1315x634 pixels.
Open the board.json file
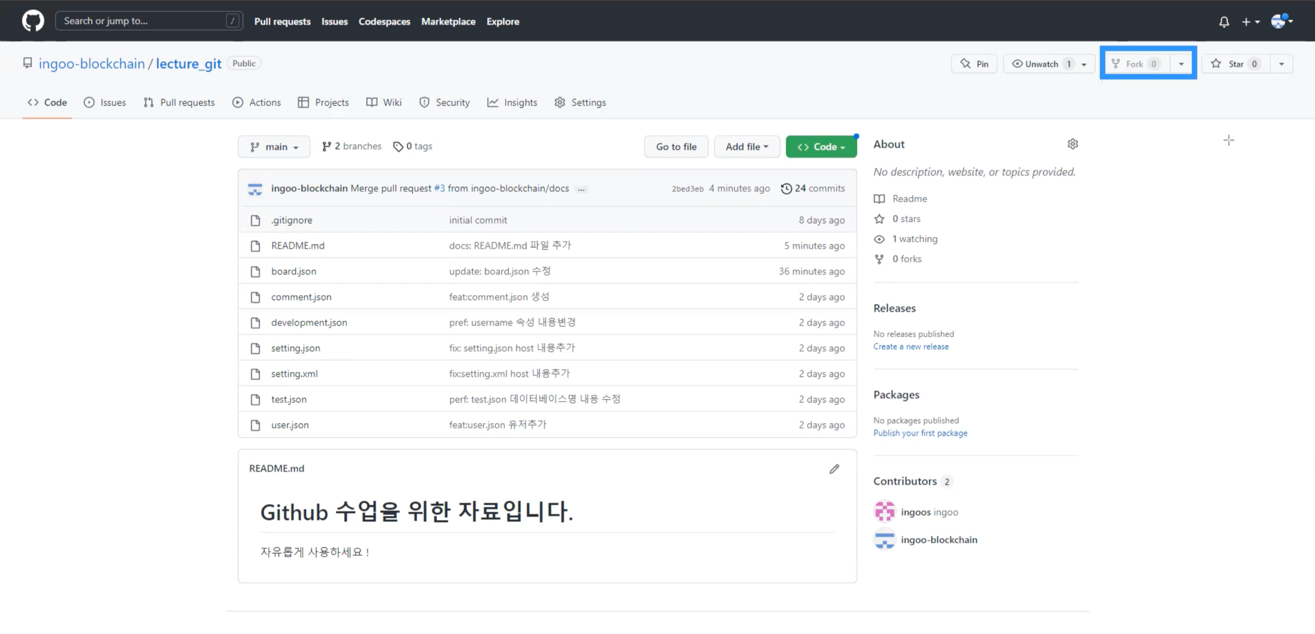coord(294,271)
